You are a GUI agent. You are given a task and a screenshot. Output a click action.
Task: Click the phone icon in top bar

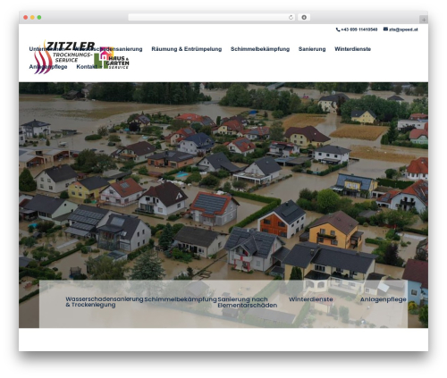pos(338,29)
